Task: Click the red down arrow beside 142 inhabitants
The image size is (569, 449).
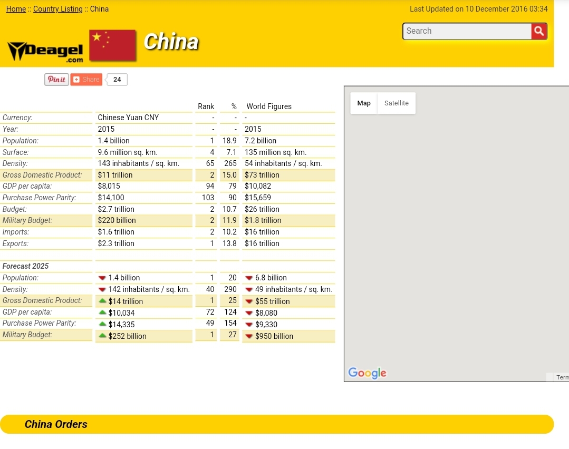Action: (102, 290)
